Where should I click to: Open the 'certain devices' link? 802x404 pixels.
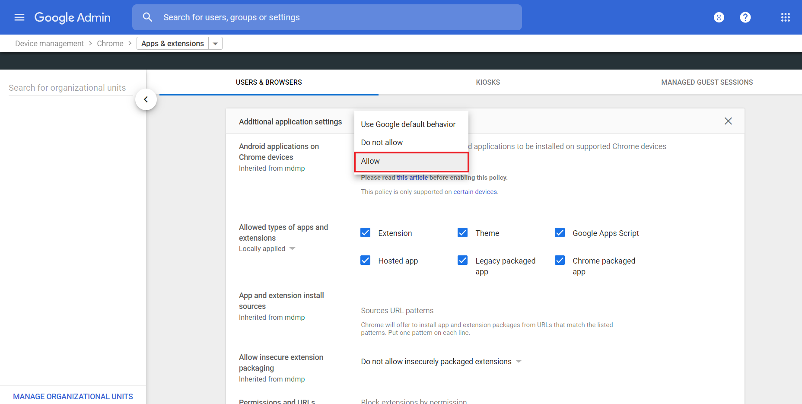(475, 192)
